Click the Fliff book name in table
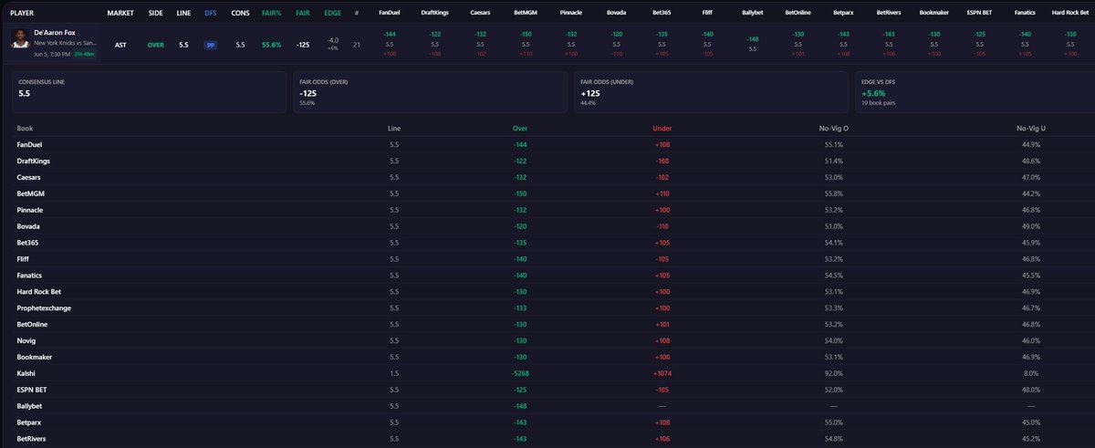This screenshot has height=448, width=1095. click(x=23, y=258)
